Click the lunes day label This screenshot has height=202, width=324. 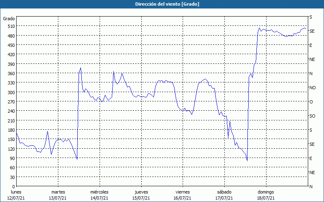16,192
